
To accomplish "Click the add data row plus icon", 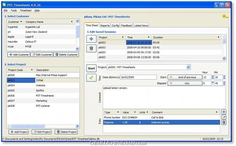I will [224, 112].
